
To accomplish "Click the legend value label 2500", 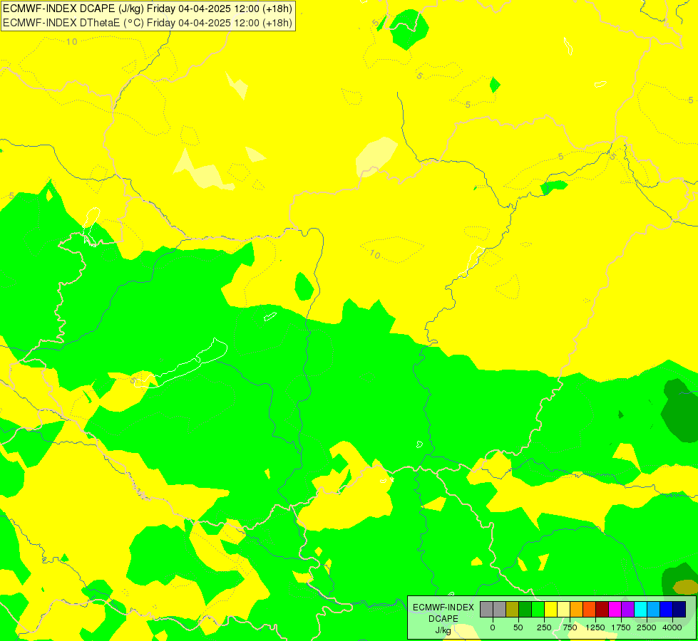I will 647,627.
